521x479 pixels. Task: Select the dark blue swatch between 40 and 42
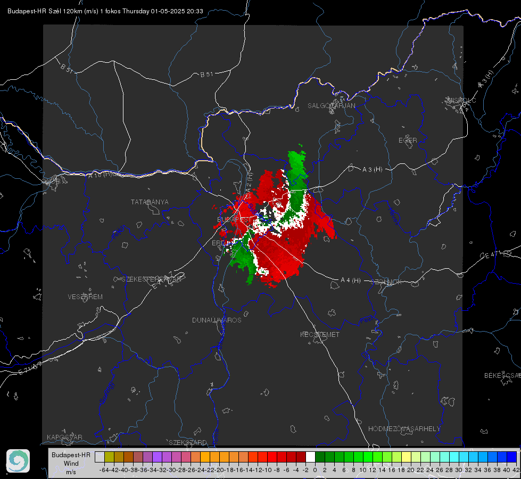click(x=512, y=457)
